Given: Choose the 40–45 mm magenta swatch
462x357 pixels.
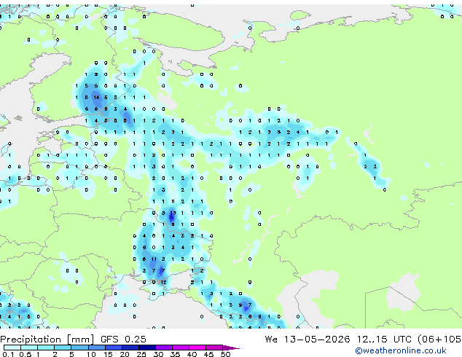Looking at the screenshot, I should pyautogui.click(x=197, y=348).
